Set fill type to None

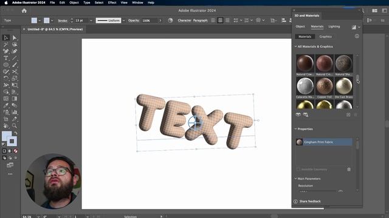click(15, 151)
